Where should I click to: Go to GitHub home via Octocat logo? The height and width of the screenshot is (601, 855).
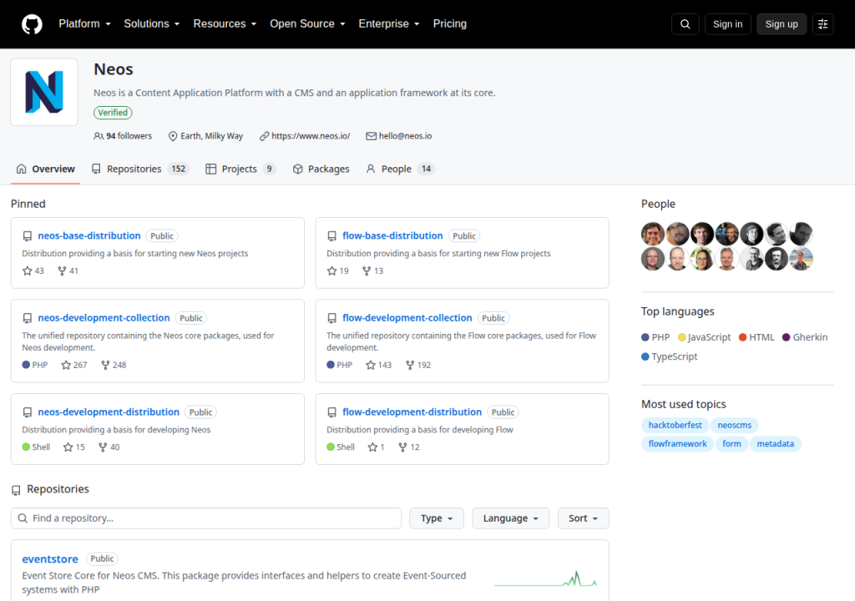tap(32, 24)
